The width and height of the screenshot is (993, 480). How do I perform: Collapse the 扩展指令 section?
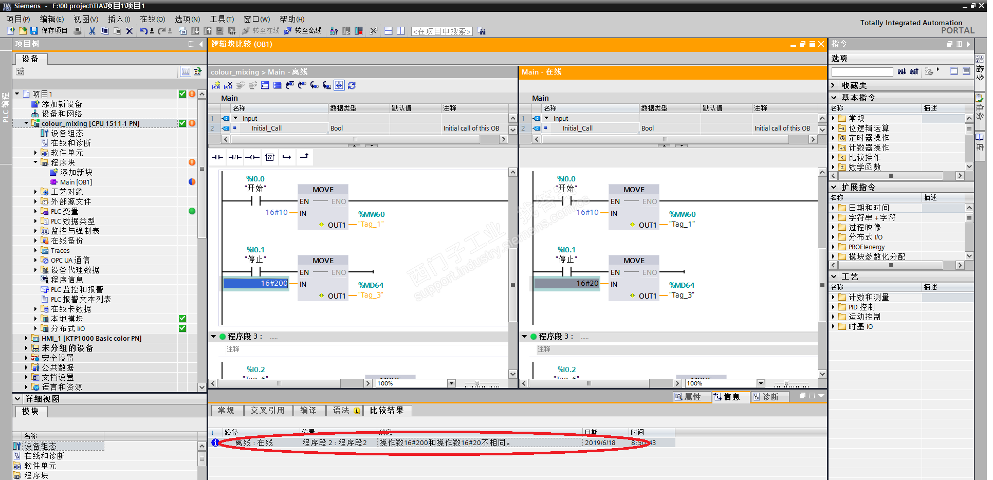coord(834,187)
